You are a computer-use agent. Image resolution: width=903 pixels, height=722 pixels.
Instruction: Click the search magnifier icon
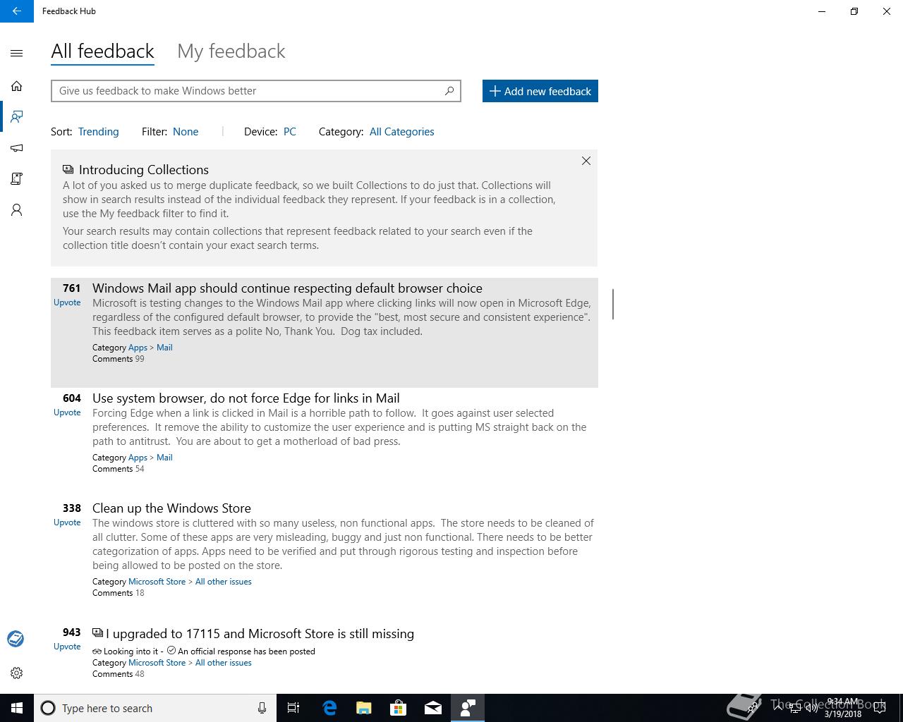449,91
